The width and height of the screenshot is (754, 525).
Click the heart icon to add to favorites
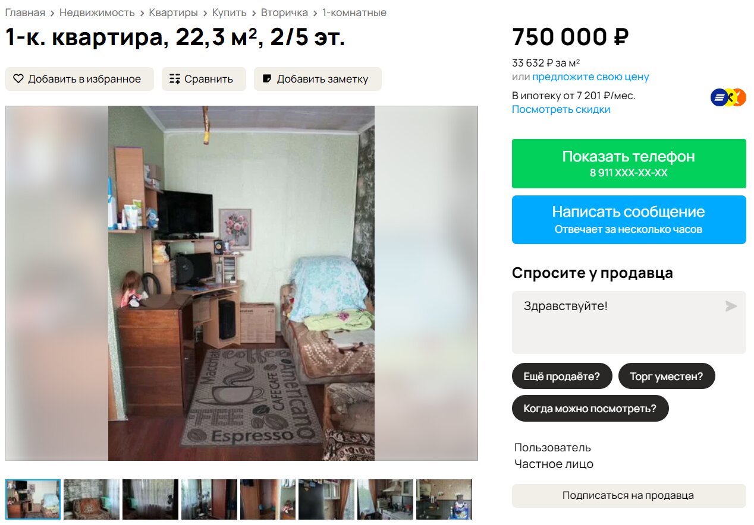18,79
